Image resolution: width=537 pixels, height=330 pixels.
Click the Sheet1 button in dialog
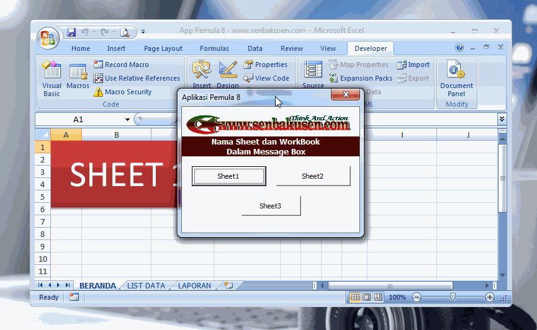(x=229, y=176)
